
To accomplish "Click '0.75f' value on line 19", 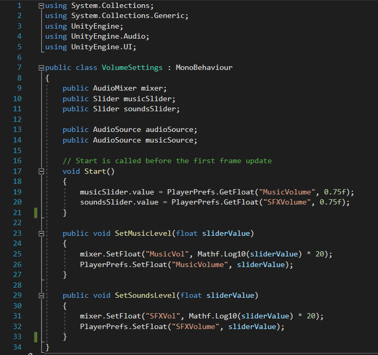I will click(x=335, y=192).
